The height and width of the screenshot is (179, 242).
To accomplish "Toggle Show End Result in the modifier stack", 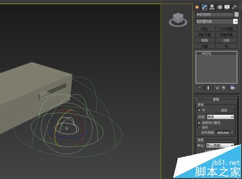I will pos(208,88).
